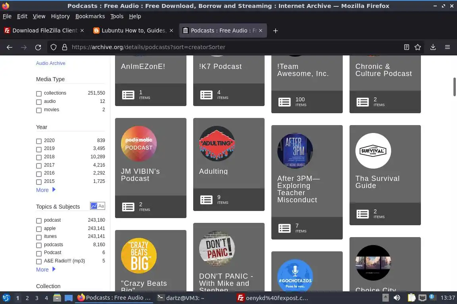Screen dimensions: 457x304
Task: Open the Edit menu
Action: [x=22, y=16]
